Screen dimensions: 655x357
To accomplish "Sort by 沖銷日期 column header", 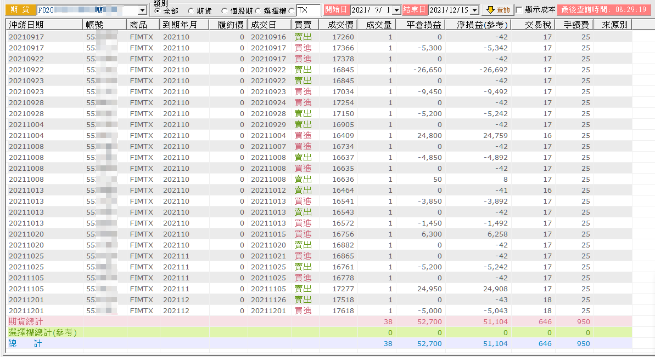I will click(44, 25).
